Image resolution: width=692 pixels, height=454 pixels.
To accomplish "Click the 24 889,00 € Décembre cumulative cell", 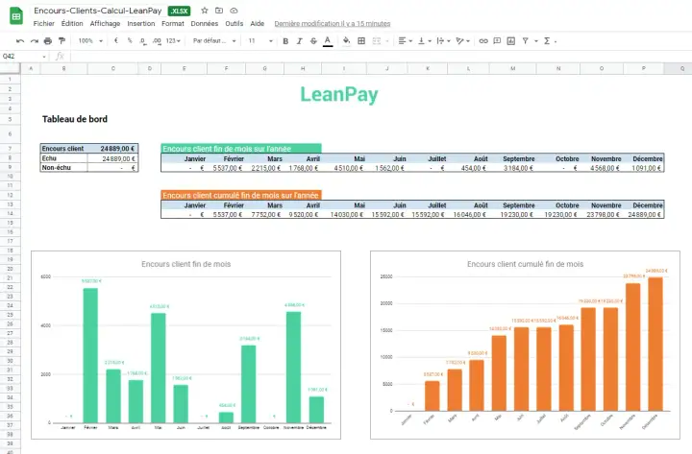I will point(643,215).
